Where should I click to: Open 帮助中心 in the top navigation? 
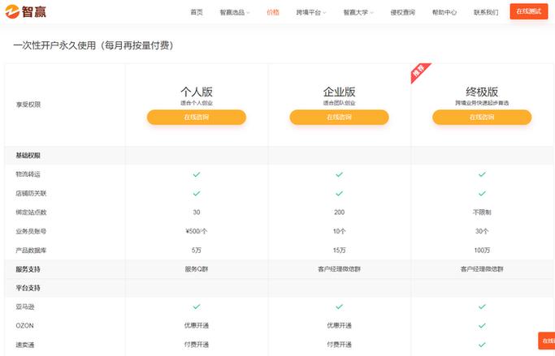[x=444, y=12]
